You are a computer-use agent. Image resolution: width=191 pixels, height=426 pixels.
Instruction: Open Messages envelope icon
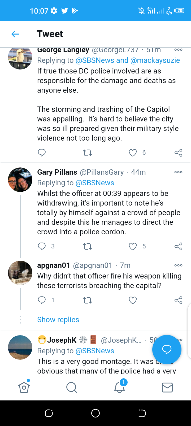point(167,387)
